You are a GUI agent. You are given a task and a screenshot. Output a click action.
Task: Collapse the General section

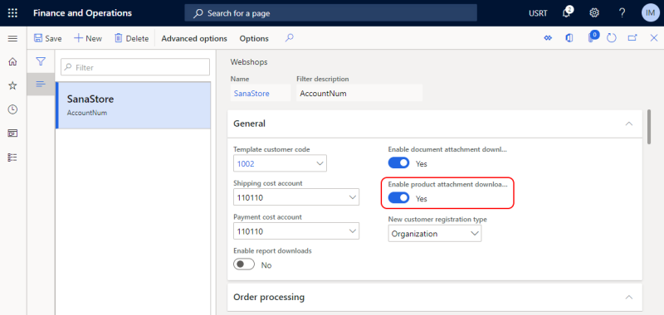coord(629,124)
